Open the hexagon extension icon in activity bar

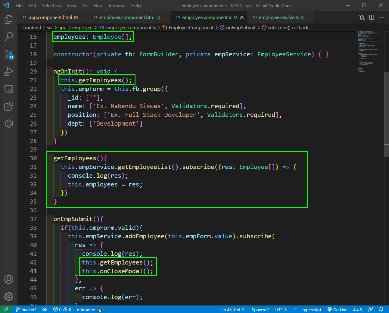pos(9,124)
